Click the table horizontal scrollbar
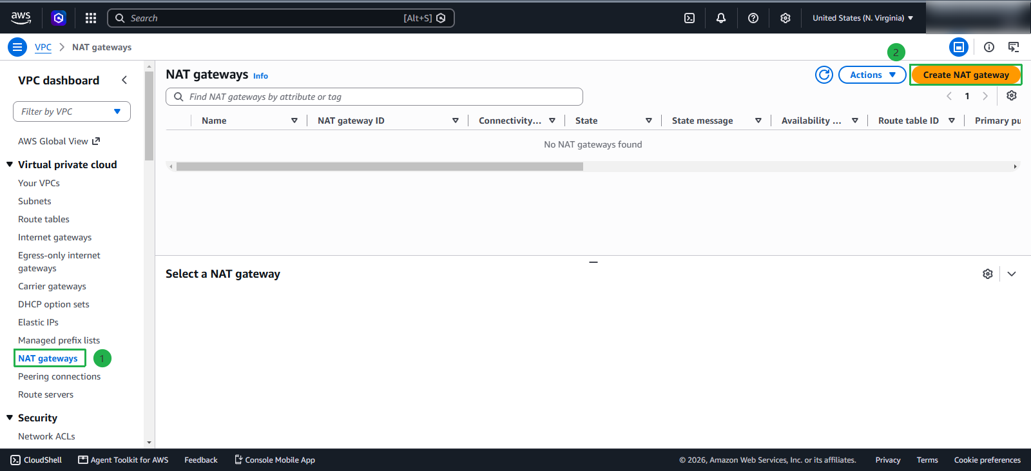Viewport: 1031px width, 471px height. pyautogui.click(x=380, y=166)
